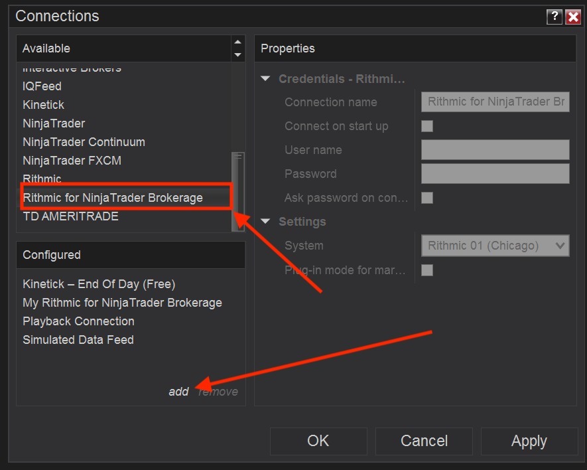Click the OK button

coord(318,441)
